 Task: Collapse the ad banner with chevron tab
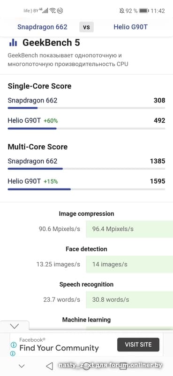15,326
